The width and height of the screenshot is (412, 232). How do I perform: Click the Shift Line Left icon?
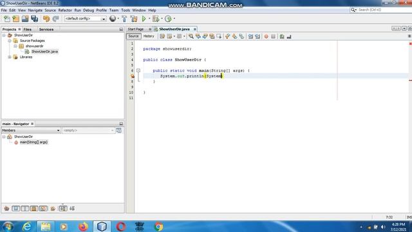coord(250,37)
